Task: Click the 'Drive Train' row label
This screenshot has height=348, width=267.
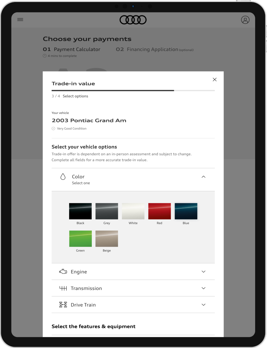Action: coord(83,305)
